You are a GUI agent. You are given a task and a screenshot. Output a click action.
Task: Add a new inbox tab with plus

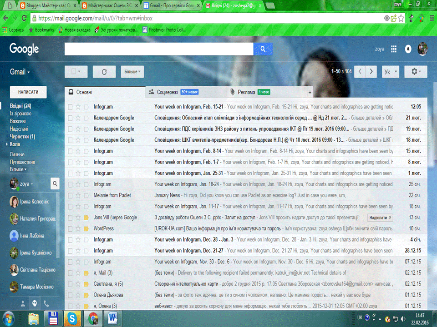310,92
